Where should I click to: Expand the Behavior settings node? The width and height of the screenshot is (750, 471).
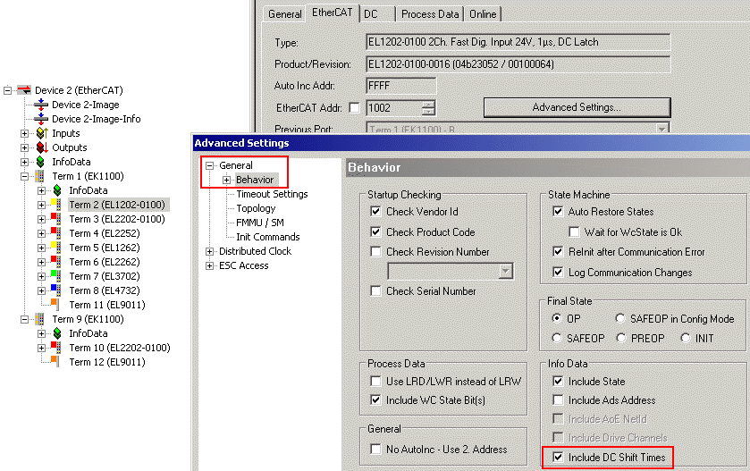(227, 180)
